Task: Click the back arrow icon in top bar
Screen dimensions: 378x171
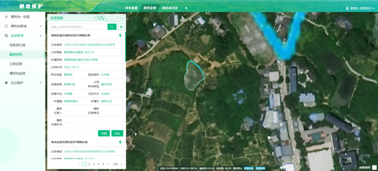Action: [186, 8]
